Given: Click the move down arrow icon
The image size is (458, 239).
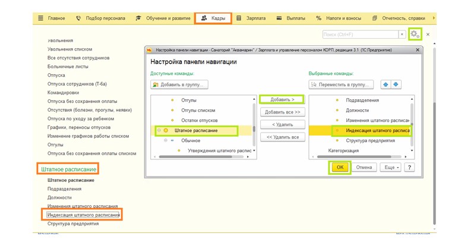Looking at the screenshot, I should coord(396,84).
